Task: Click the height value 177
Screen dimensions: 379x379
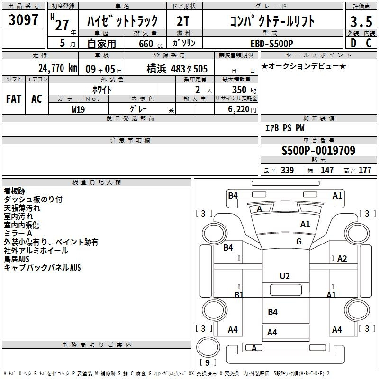Action: coord(365,170)
